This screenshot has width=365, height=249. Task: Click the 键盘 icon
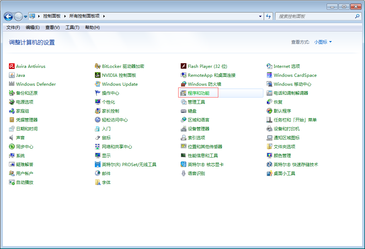pyautogui.click(x=184, y=111)
